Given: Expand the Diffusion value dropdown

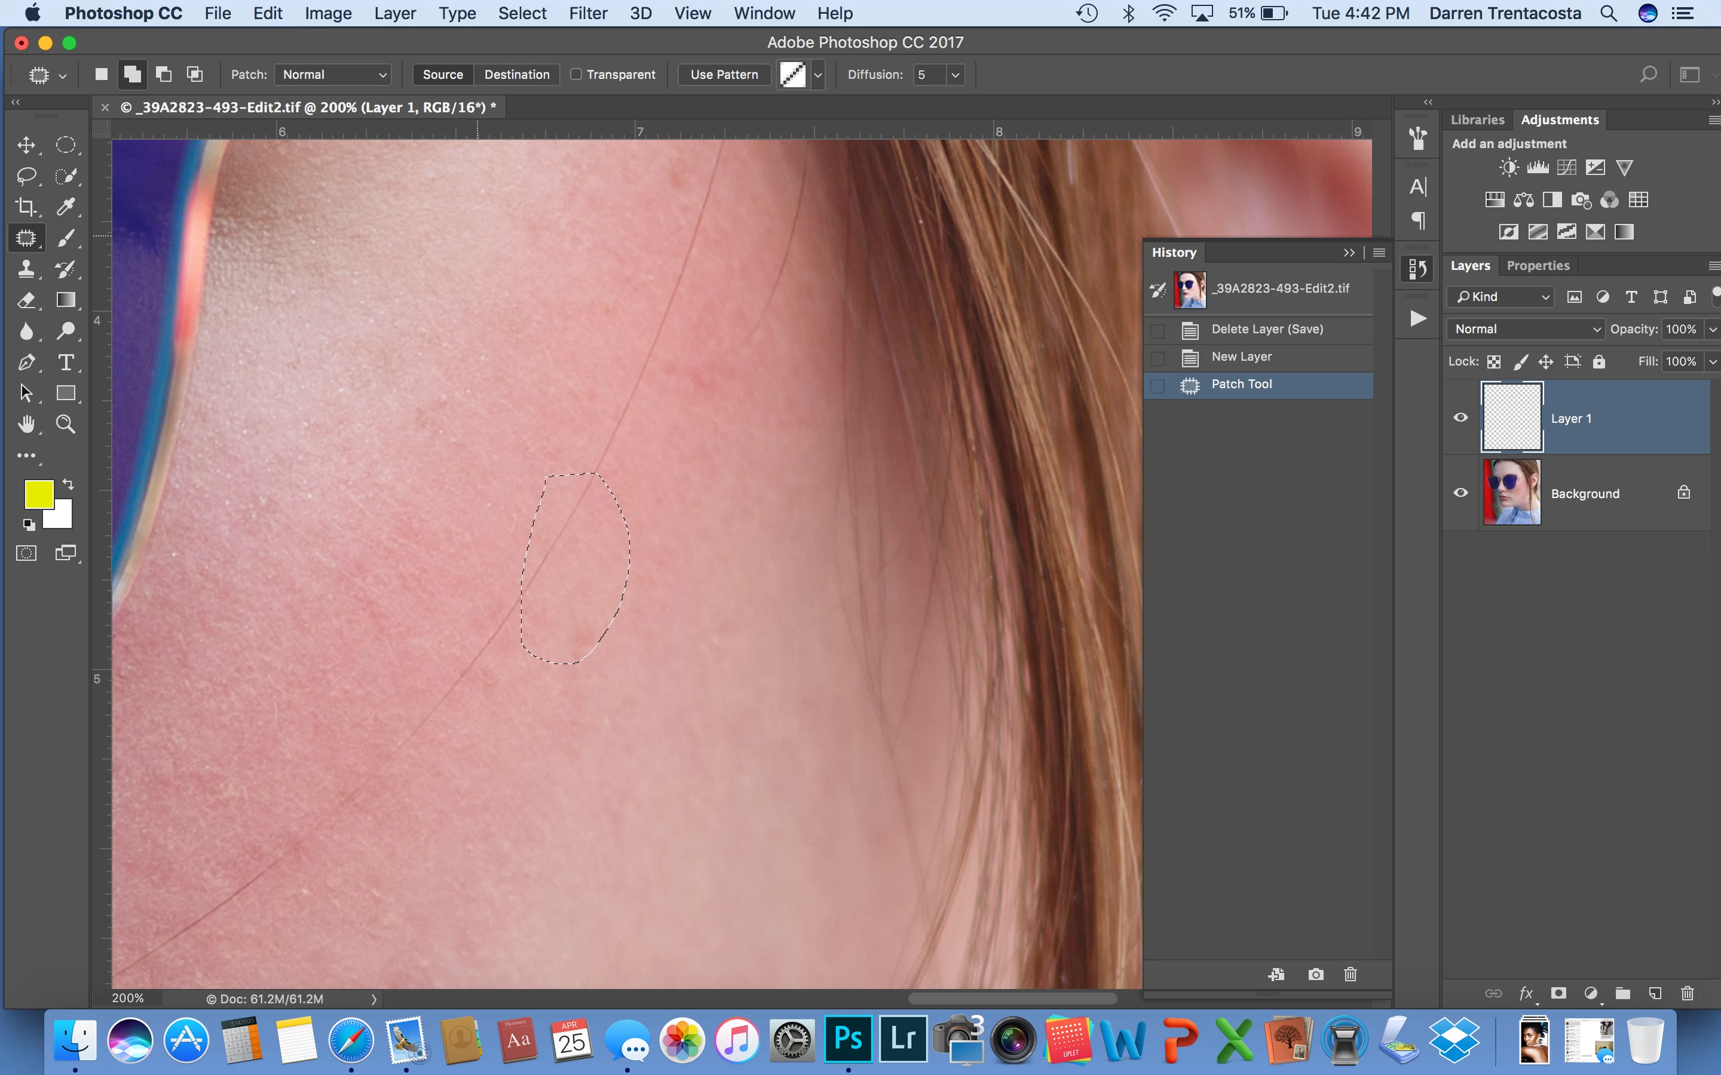Looking at the screenshot, I should (955, 75).
